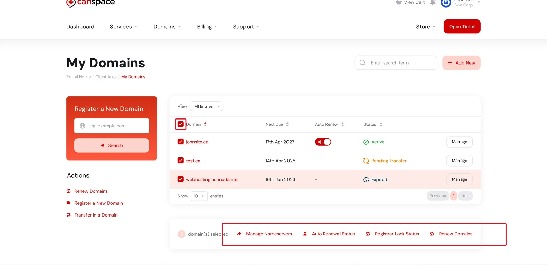Open the test.ca domain link
The image size is (547, 265).
click(x=193, y=161)
